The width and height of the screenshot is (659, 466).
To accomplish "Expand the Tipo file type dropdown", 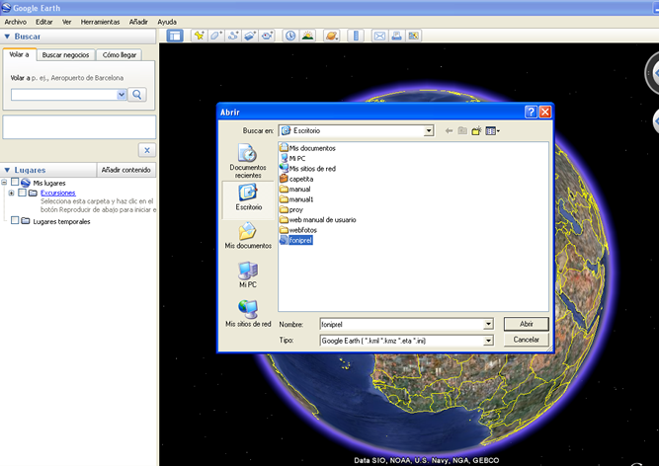I will tap(488, 341).
